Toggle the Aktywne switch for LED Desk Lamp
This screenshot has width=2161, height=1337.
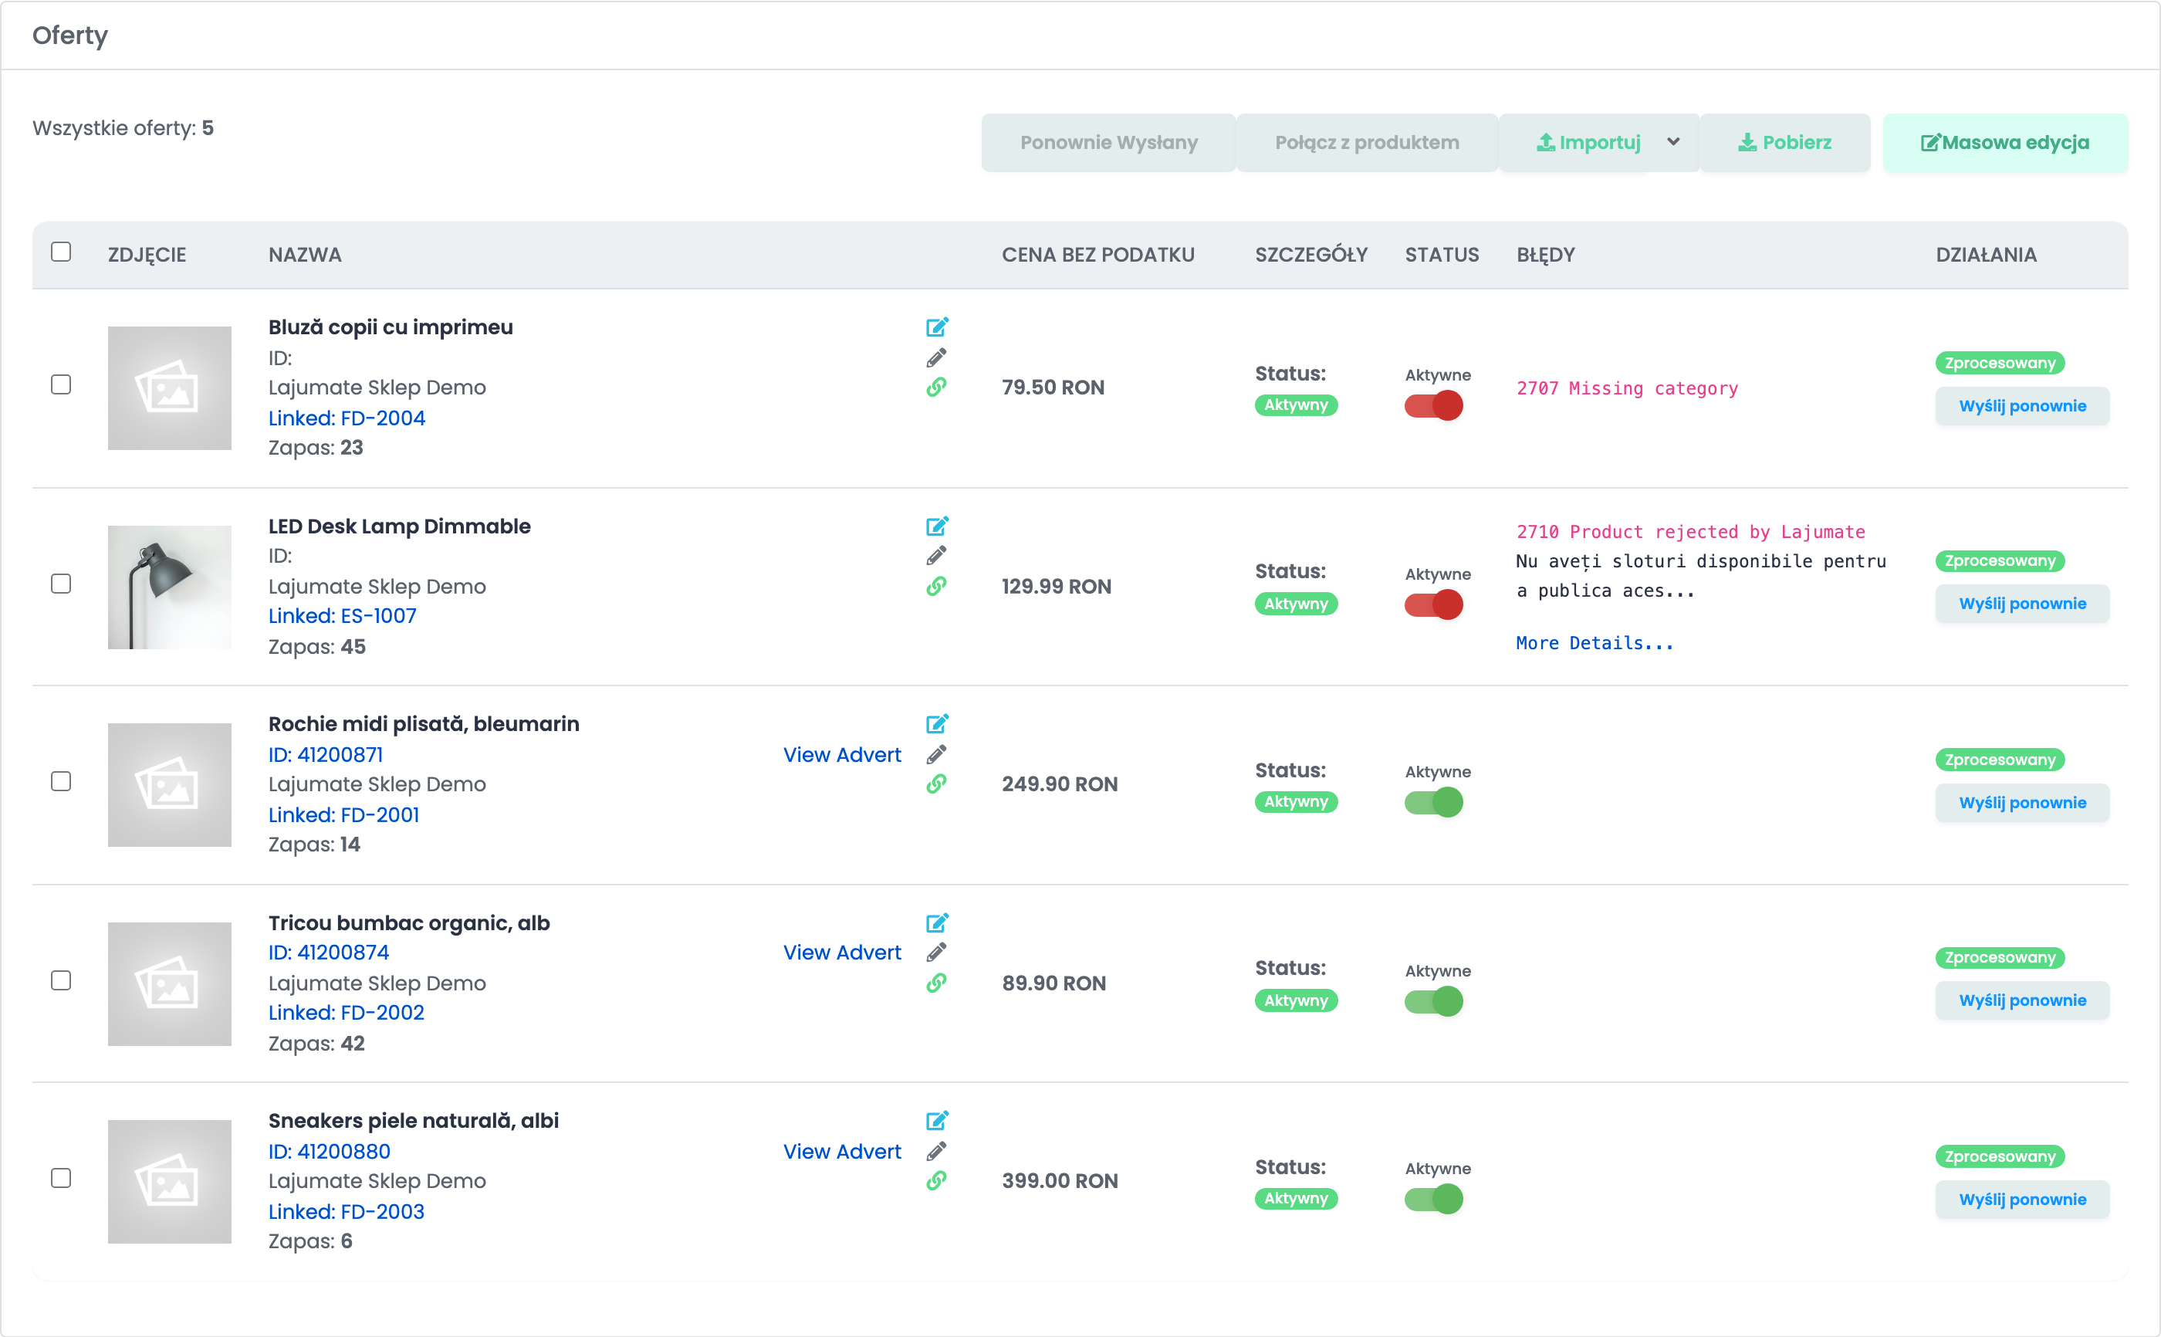pyautogui.click(x=1432, y=605)
